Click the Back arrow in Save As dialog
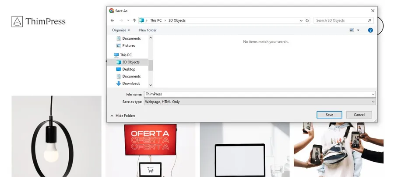The width and height of the screenshot is (394, 177). [x=113, y=20]
